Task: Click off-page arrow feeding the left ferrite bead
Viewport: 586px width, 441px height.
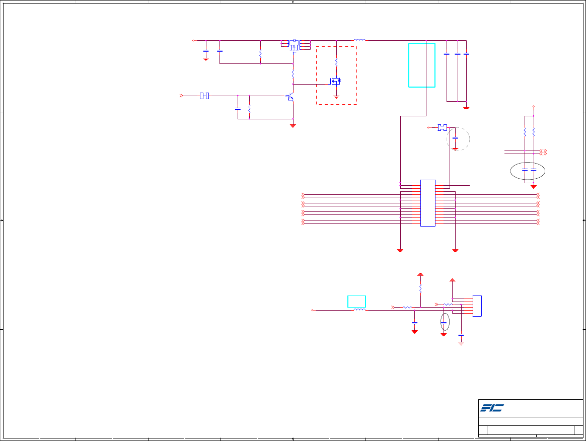Action: pos(181,96)
